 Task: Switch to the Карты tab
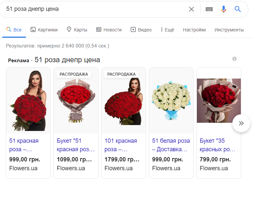coord(77,30)
